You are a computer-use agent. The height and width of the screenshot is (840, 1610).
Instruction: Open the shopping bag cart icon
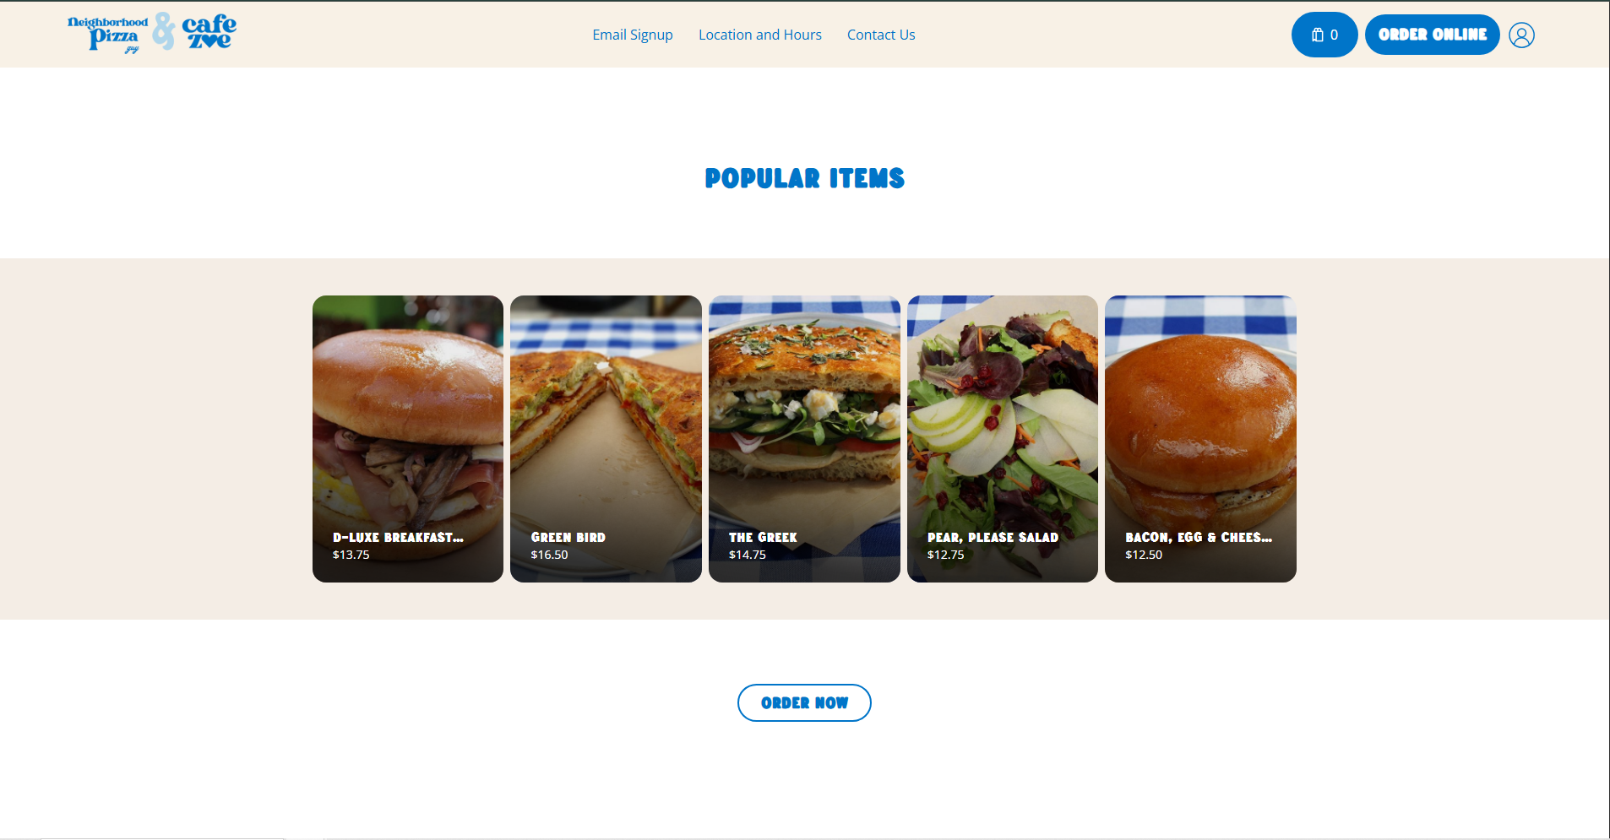pyautogui.click(x=1324, y=35)
